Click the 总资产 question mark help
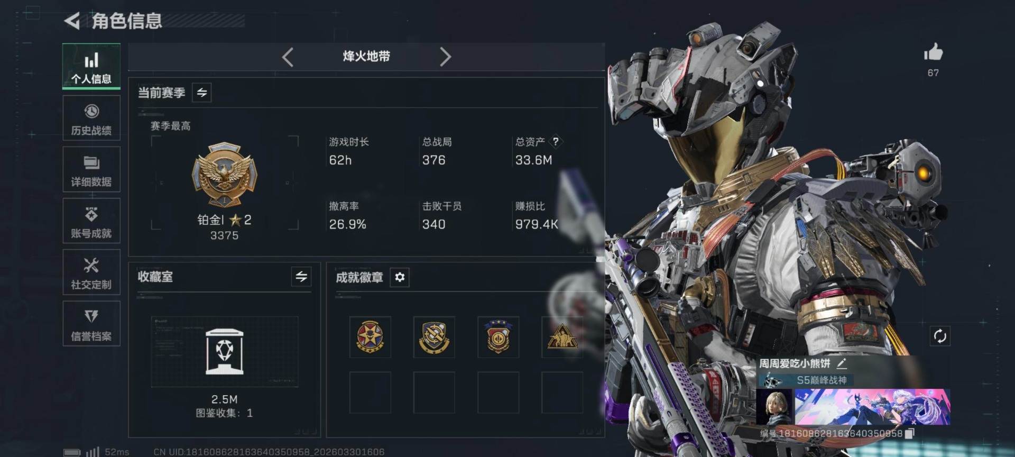Viewport: 1015px width, 457px height. tap(556, 141)
